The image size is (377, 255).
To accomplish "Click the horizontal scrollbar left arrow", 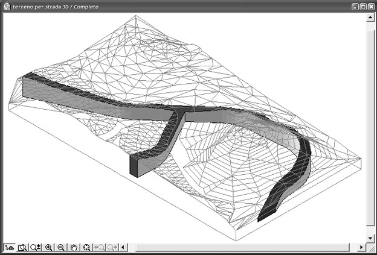I will point(123,247).
